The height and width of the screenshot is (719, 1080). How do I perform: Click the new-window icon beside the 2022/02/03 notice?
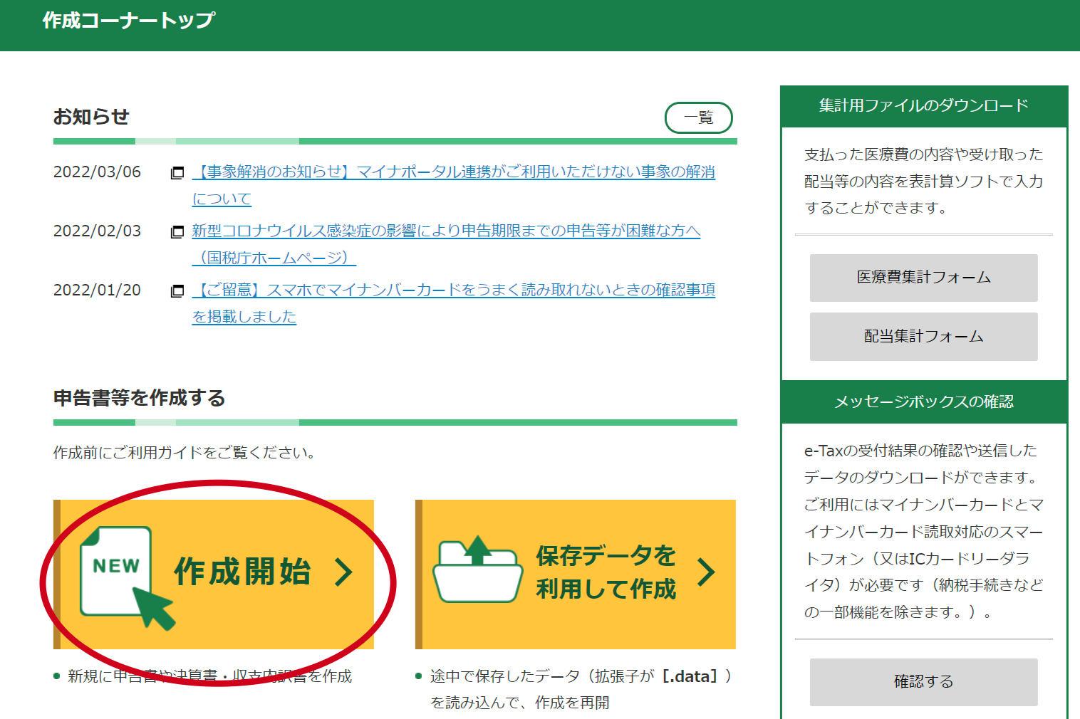tap(177, 232)
